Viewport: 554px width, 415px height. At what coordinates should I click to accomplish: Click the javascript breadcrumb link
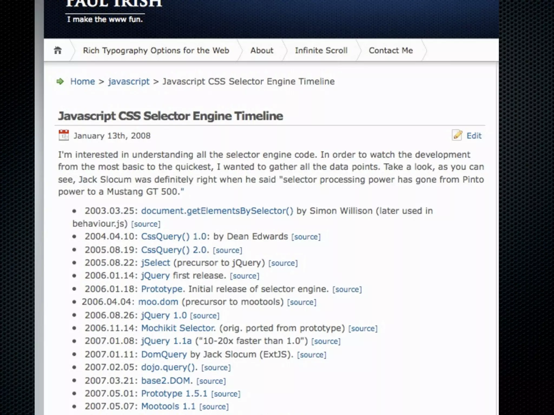129,81
